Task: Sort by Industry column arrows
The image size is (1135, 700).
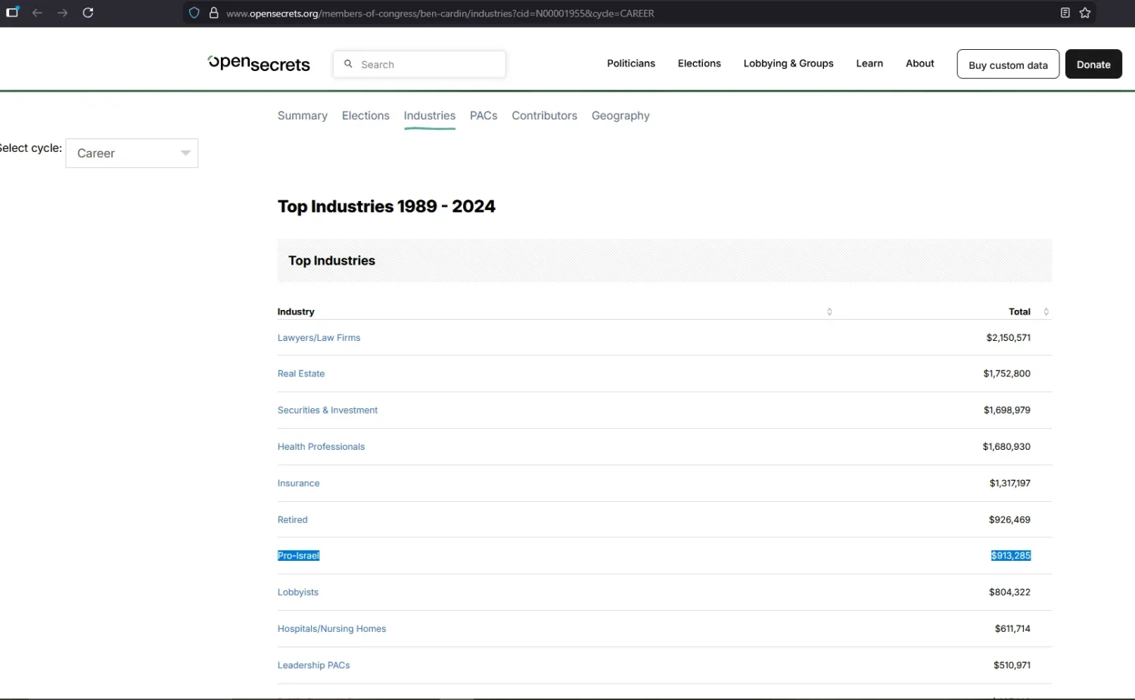Action: click(829, 311)
